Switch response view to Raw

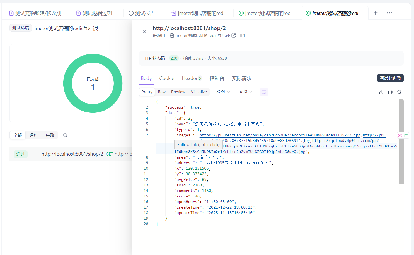tap(162, 92)
